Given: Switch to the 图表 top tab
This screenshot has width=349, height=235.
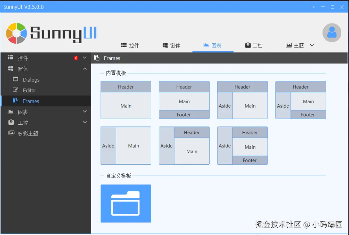Looking at the screenshot, I should (213, 46).
